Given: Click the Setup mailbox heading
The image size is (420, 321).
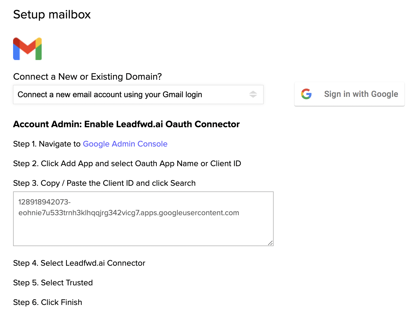Looking at the screenshot, I should pyautogui.click(x=52, y=15).
